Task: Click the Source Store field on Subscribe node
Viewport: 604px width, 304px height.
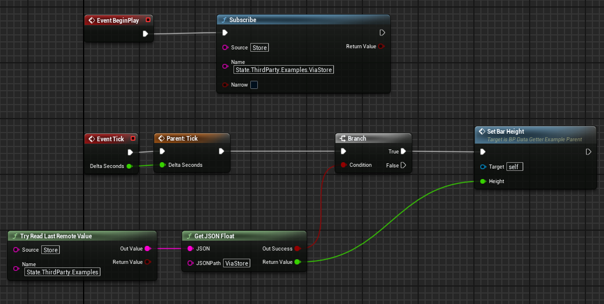Action: (260, 48)
